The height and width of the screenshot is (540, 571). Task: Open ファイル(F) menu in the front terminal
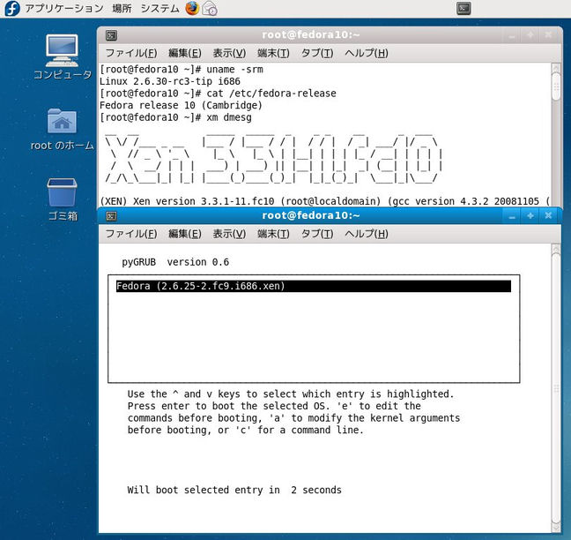coord(131,234)
